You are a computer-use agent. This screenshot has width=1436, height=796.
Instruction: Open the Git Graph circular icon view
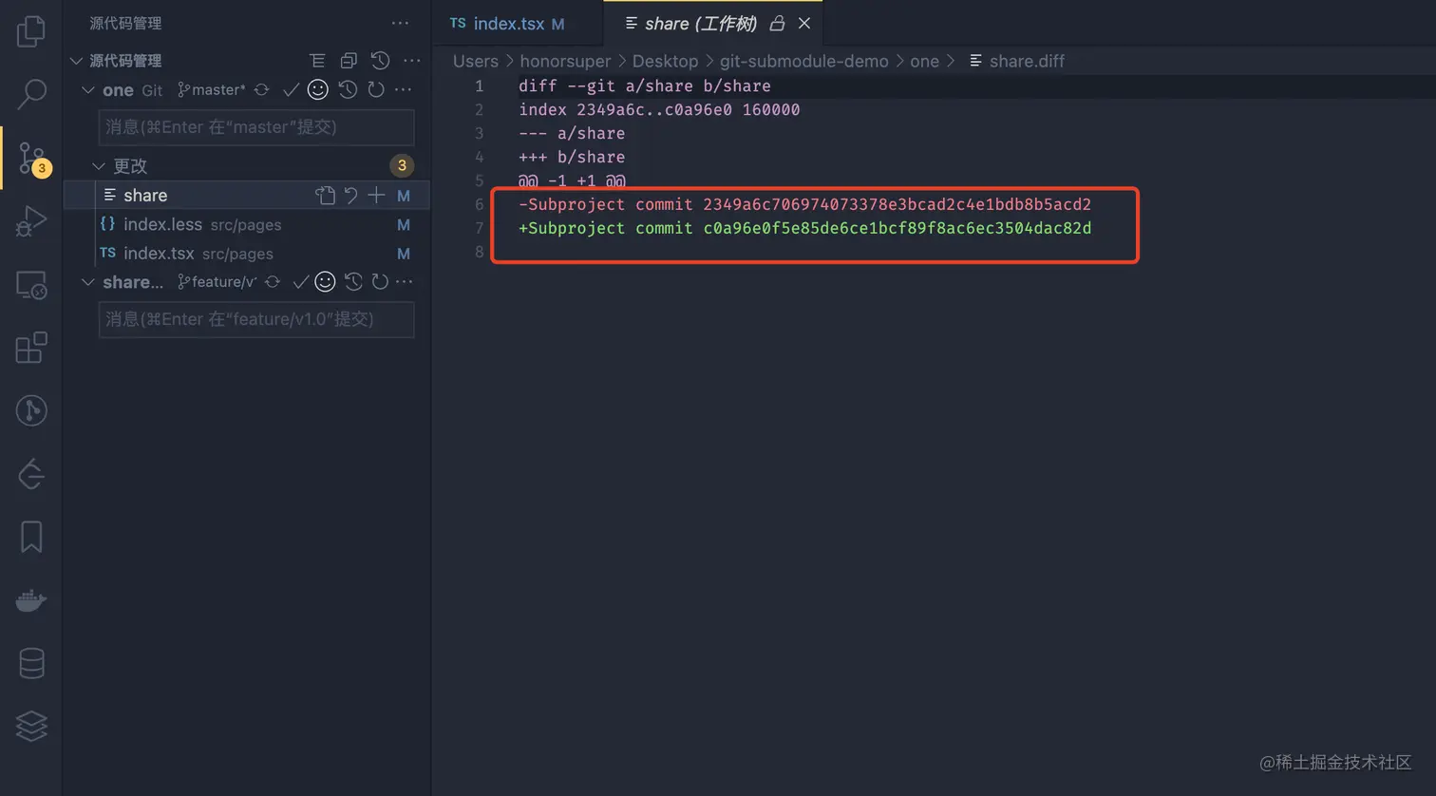point(31,410)
